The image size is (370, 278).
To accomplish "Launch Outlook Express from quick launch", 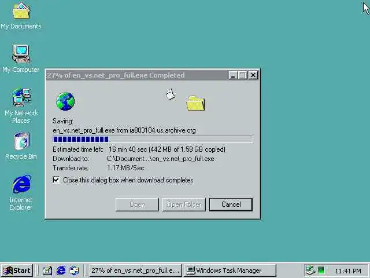I will point(75,270).
